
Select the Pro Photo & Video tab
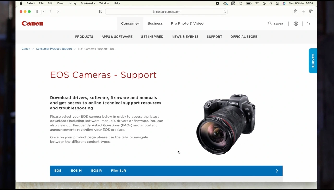click(x=187, y=23)
